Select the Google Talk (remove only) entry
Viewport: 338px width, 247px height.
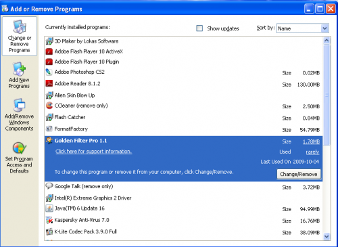(x=184, y=187)
